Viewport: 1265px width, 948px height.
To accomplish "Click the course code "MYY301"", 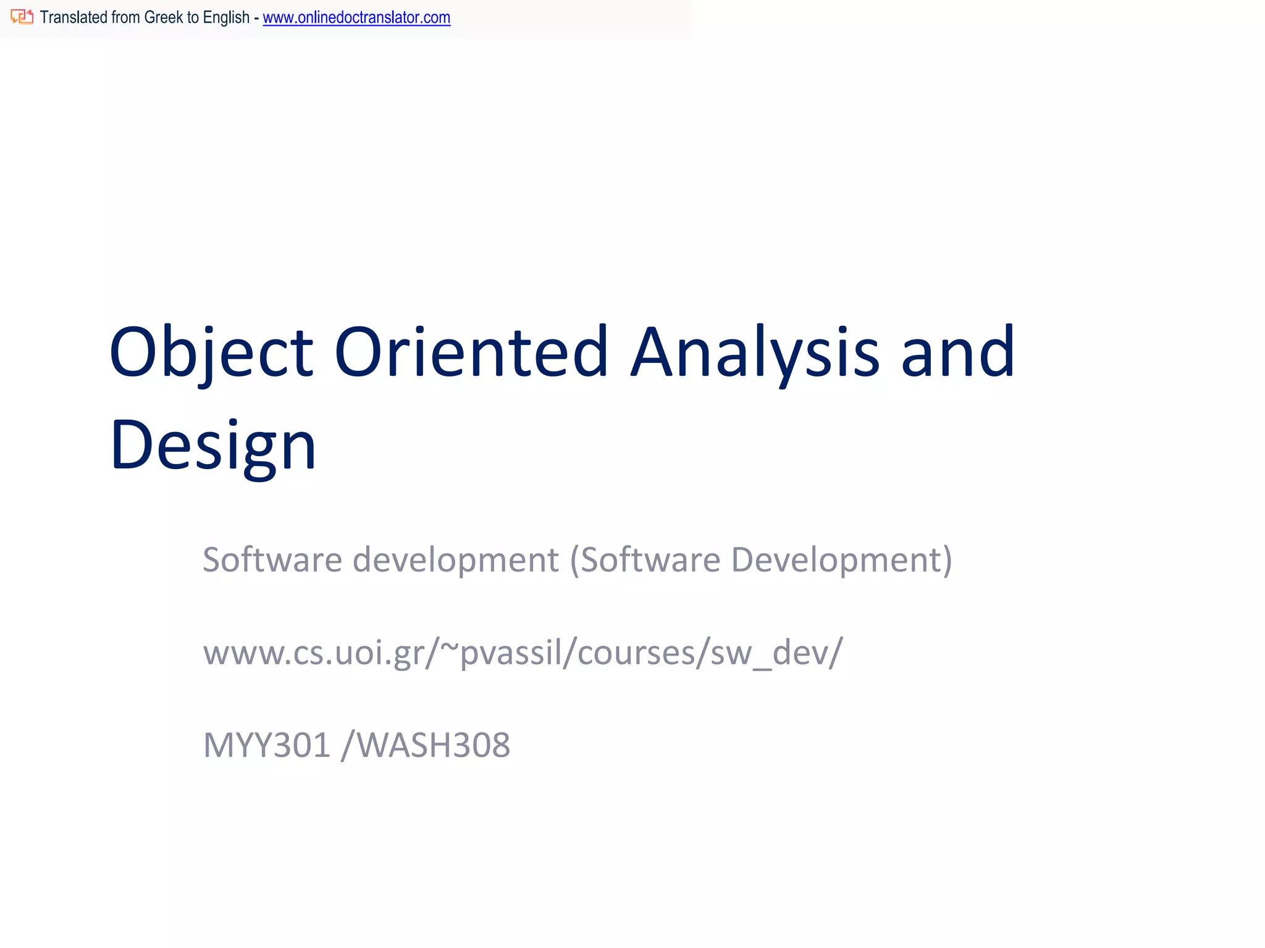I will tap(267, 745).
